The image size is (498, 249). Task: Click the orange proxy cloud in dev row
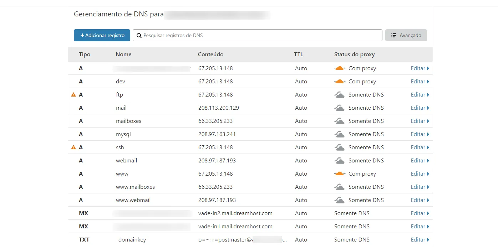click(340, 81)
